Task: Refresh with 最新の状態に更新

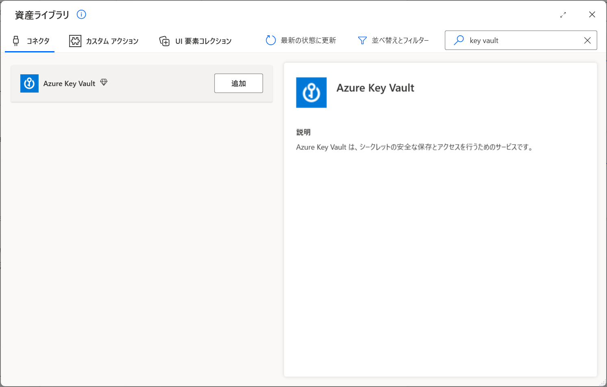Action: click(301, 40)
